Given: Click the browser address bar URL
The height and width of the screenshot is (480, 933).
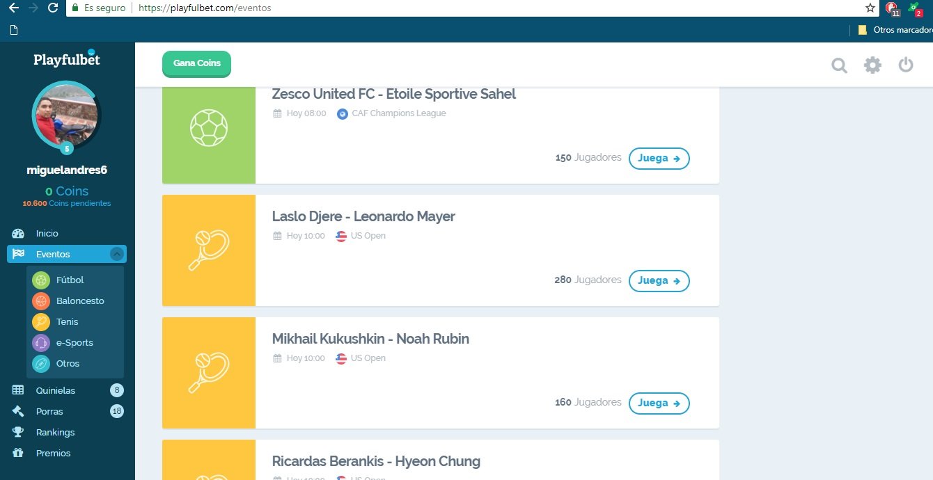Looking at the screenshot, I should (x=205, y=8).
